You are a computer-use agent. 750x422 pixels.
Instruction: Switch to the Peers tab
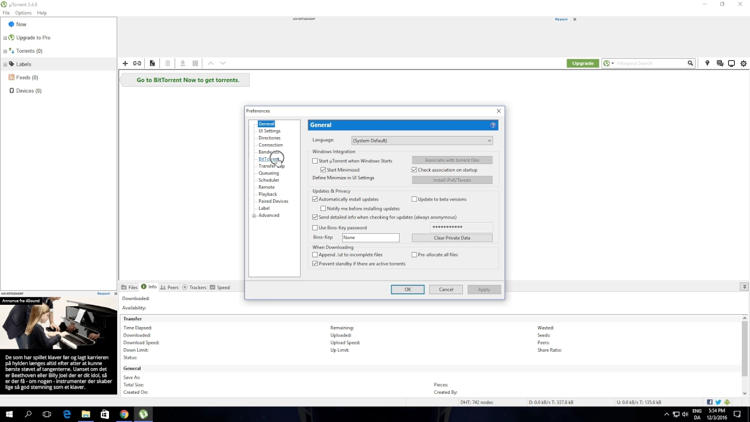[169, 287]
